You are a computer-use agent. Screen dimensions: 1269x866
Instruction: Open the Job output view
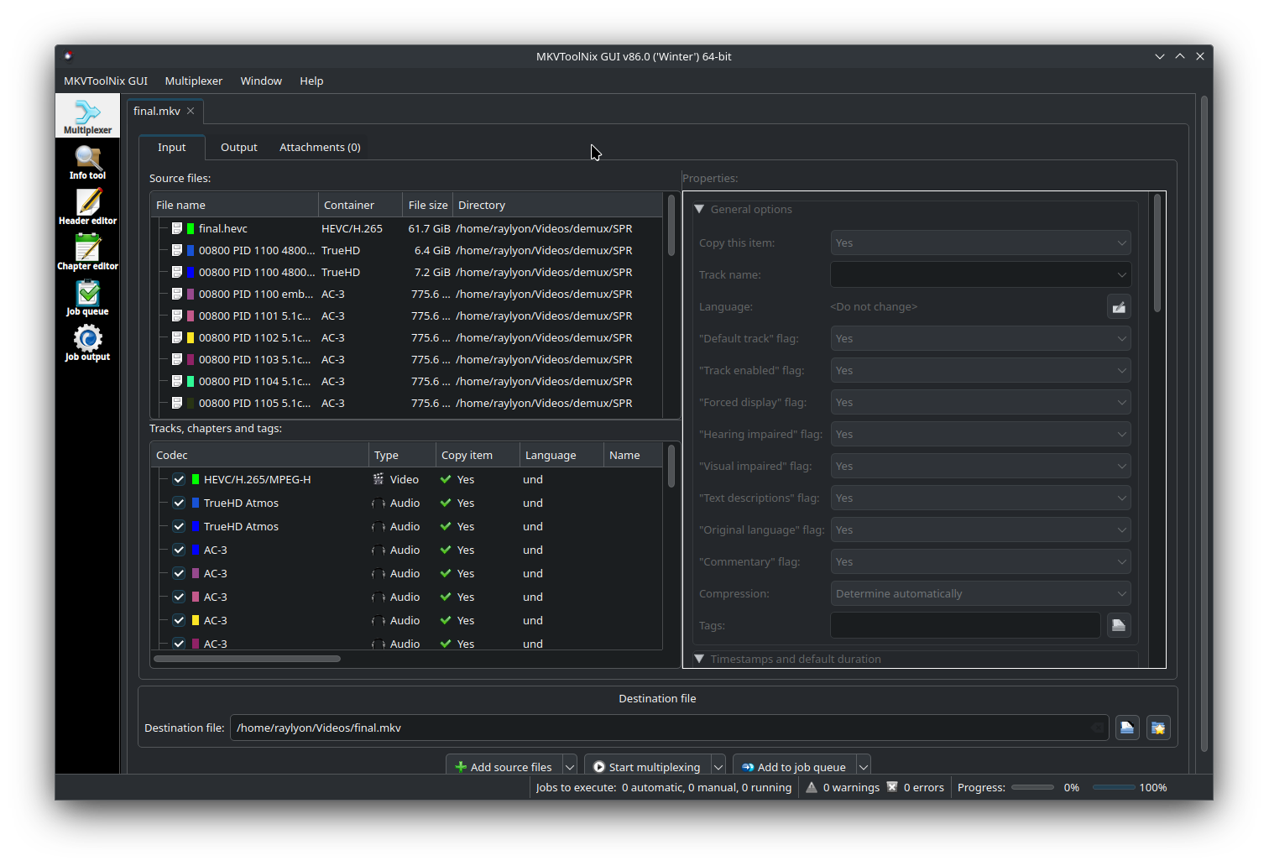(87, 342)
